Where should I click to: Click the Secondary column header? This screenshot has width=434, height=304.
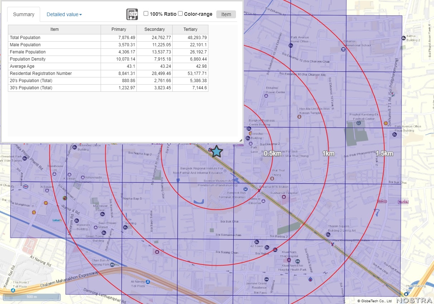click(x=155, y=29)
